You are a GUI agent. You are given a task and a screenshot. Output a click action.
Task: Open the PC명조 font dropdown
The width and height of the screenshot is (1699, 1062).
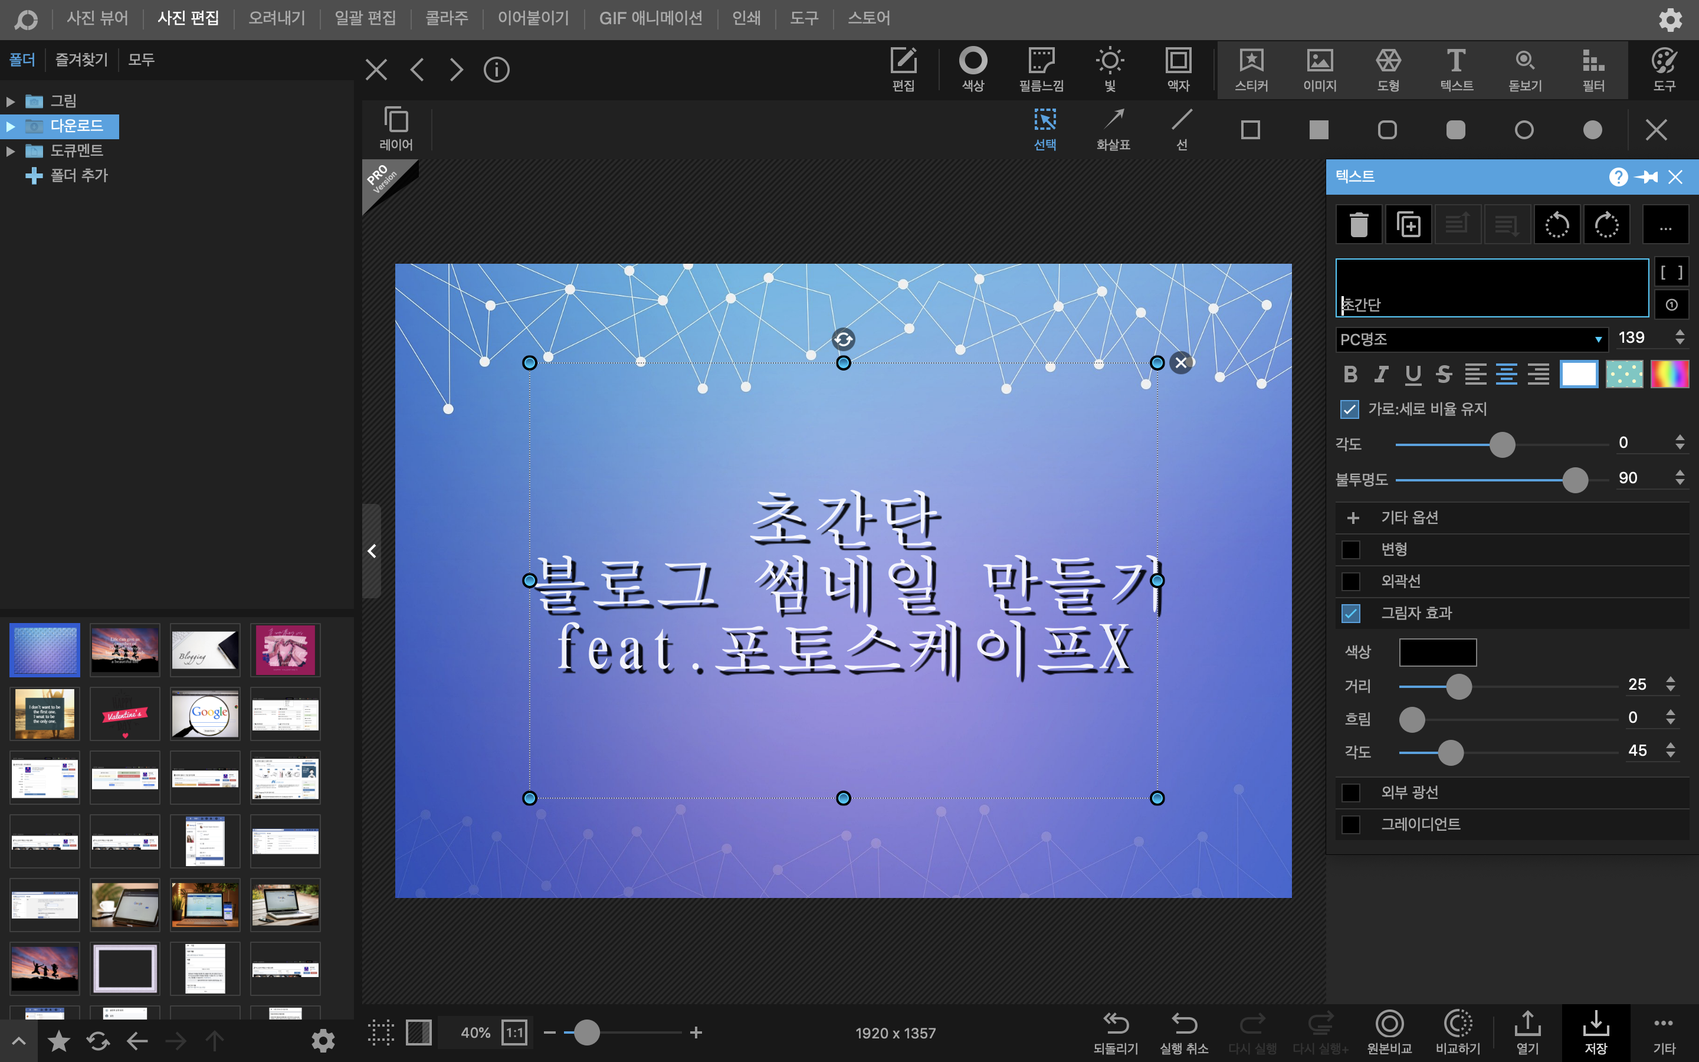(x=1471, y=339)
